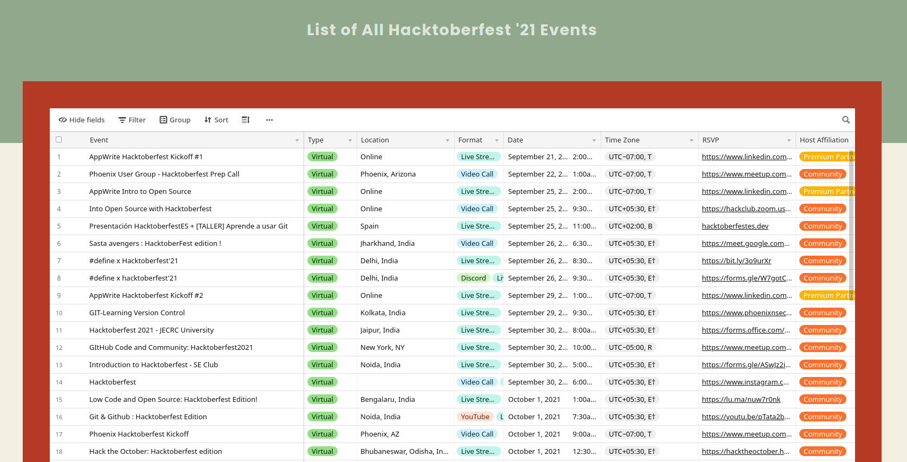Click the green Discord format tag
The width and height of the screenshot is (907, 462).
(473, 278)
